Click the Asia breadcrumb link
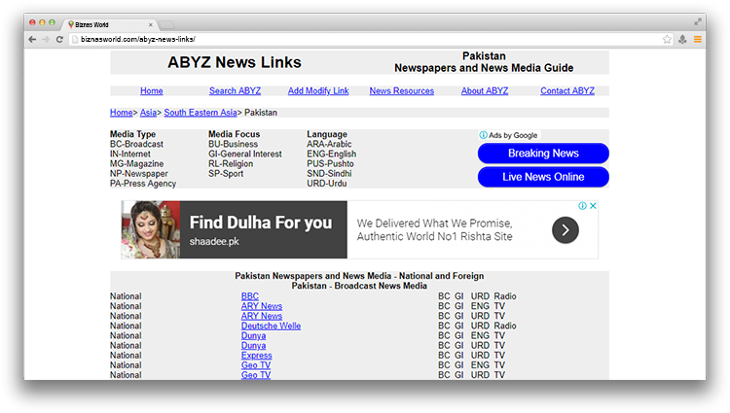Viewport: 730px width, 413px height. click(x=149, y=113)
